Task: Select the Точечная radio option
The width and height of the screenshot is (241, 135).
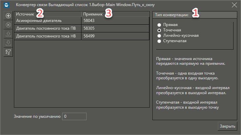Action: 159,30
